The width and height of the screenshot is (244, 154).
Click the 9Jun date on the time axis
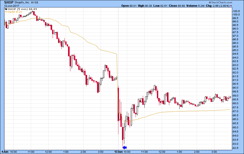point(5,152)
